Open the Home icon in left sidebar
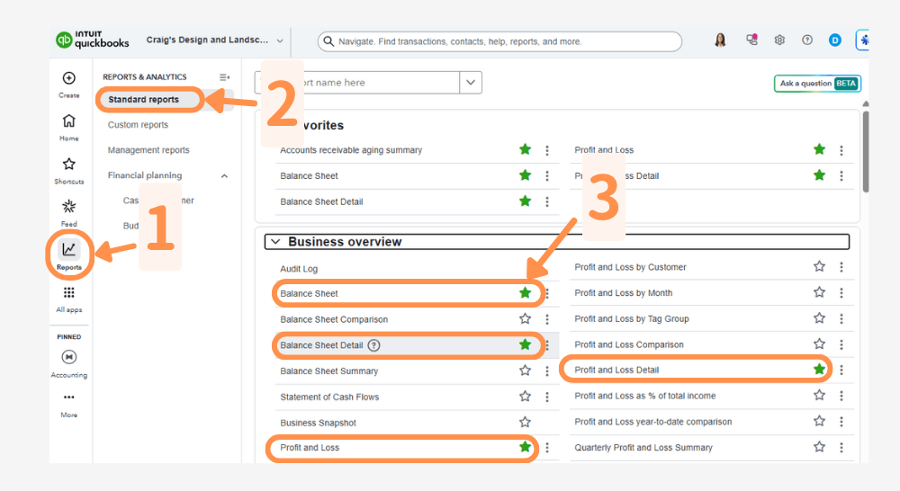The width and height of the screenshot is (900, 491). tap(68, 122)
